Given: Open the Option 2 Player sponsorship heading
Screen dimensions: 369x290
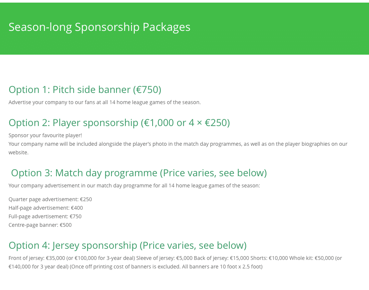Looking at the screenshot, I should click(119, 123).
